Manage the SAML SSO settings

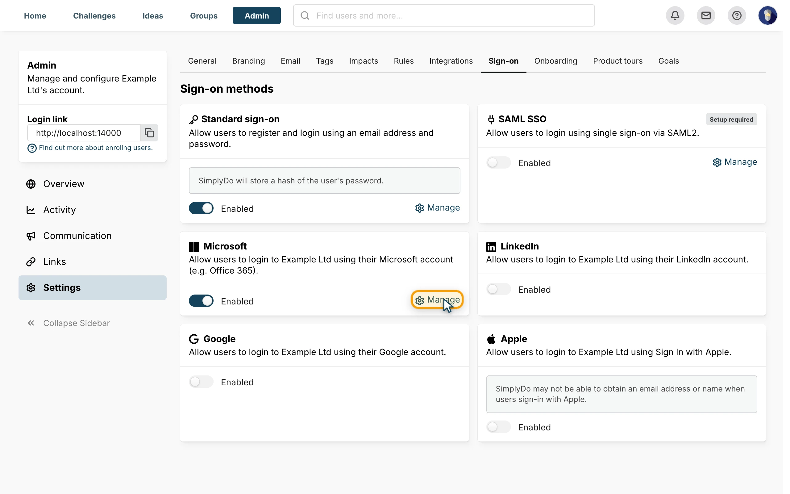click(x=734, y=162)
